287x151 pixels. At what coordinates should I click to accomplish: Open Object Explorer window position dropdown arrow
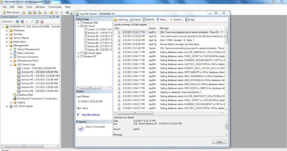point(50,17)
